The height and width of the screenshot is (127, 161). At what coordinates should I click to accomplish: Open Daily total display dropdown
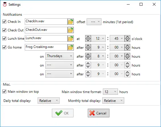(48, 100)
